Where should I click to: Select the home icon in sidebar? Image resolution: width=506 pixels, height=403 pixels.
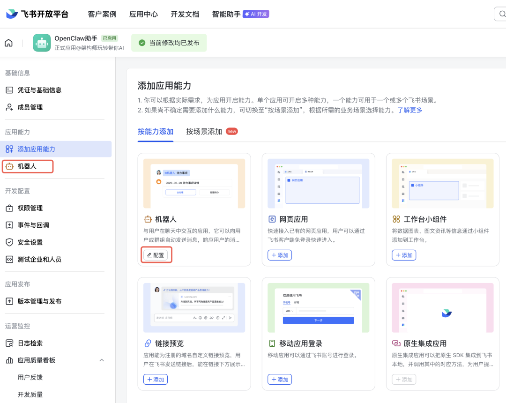pos(8,43)
